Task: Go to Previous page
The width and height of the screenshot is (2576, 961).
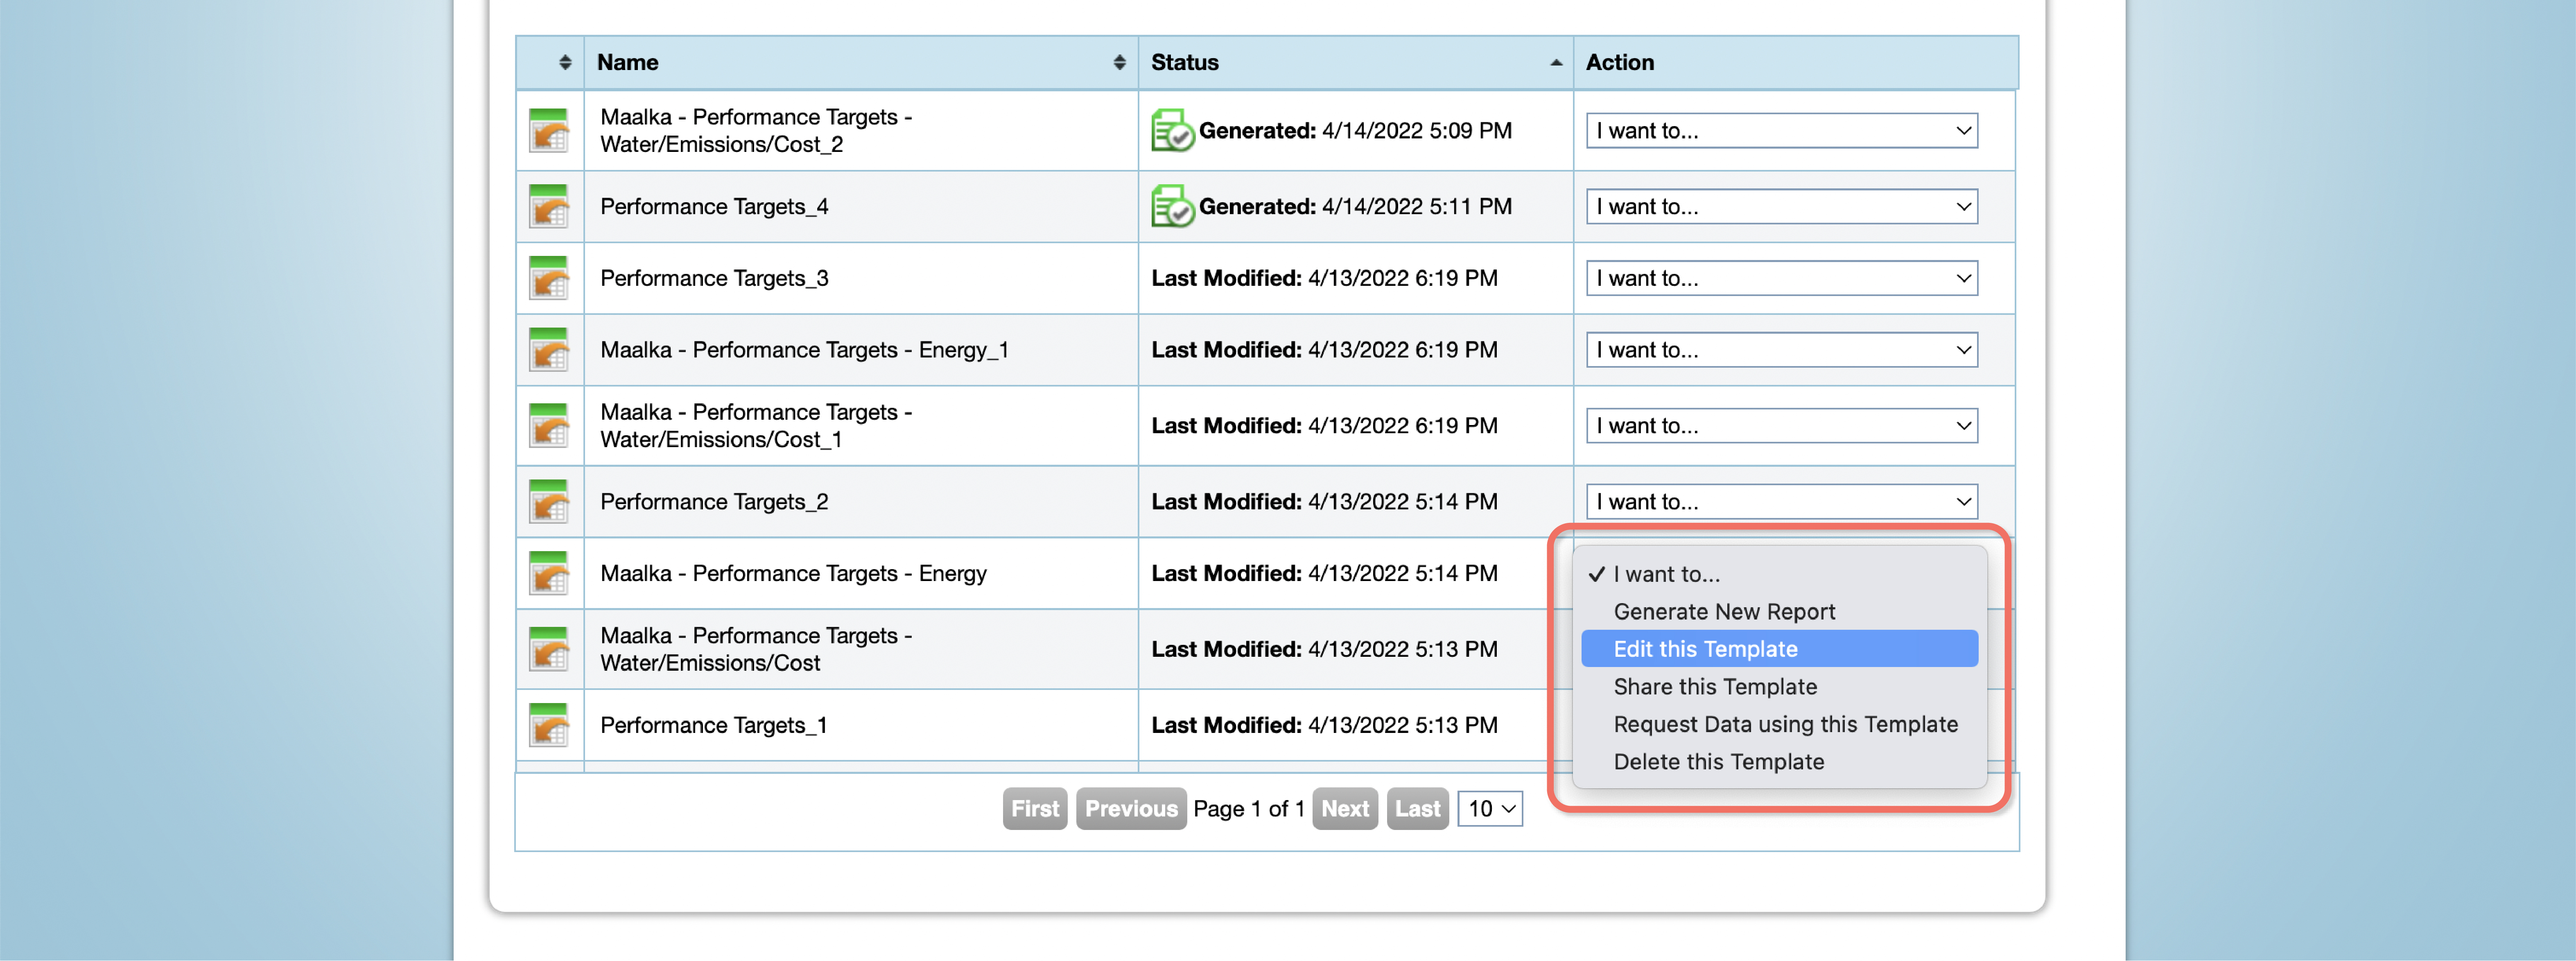Action: tap(1131, 809)
